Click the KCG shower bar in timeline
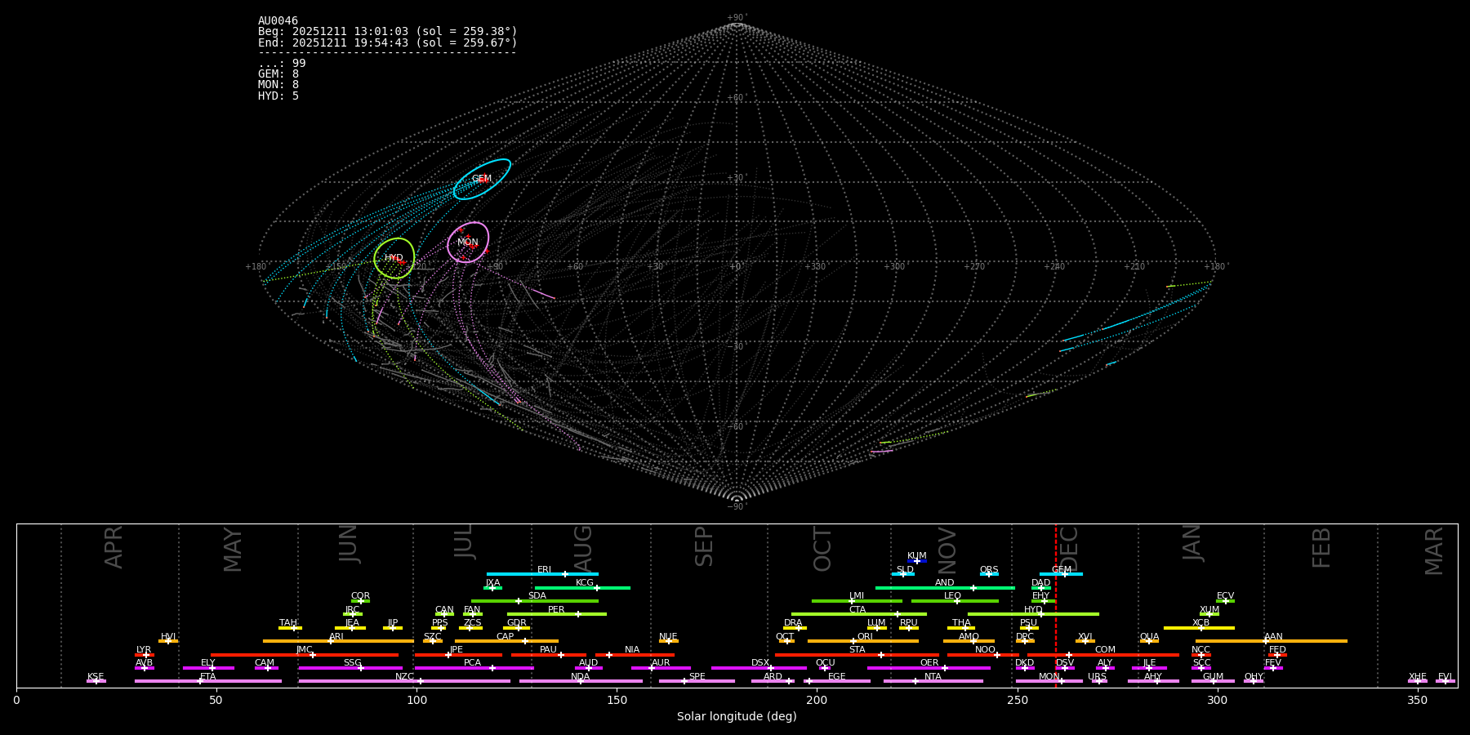 tap(582, 588)
